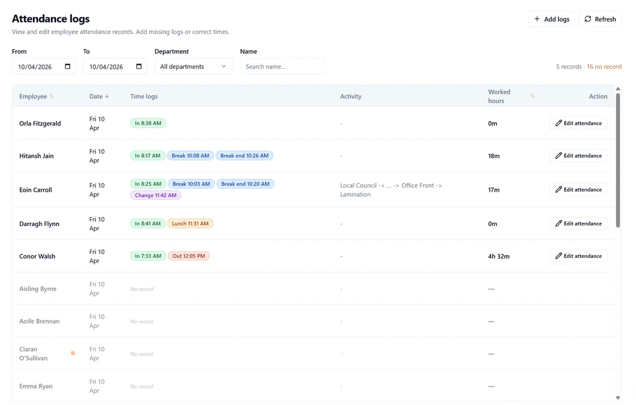The height and width of the screenshot is (405, 636).
Task: Click the table vertical scrollbar thumb
Action: pyautogui.click(x=618, y=160)
